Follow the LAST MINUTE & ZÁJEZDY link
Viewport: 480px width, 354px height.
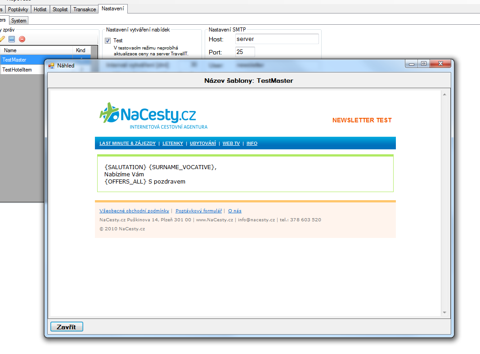coord(128,143)
